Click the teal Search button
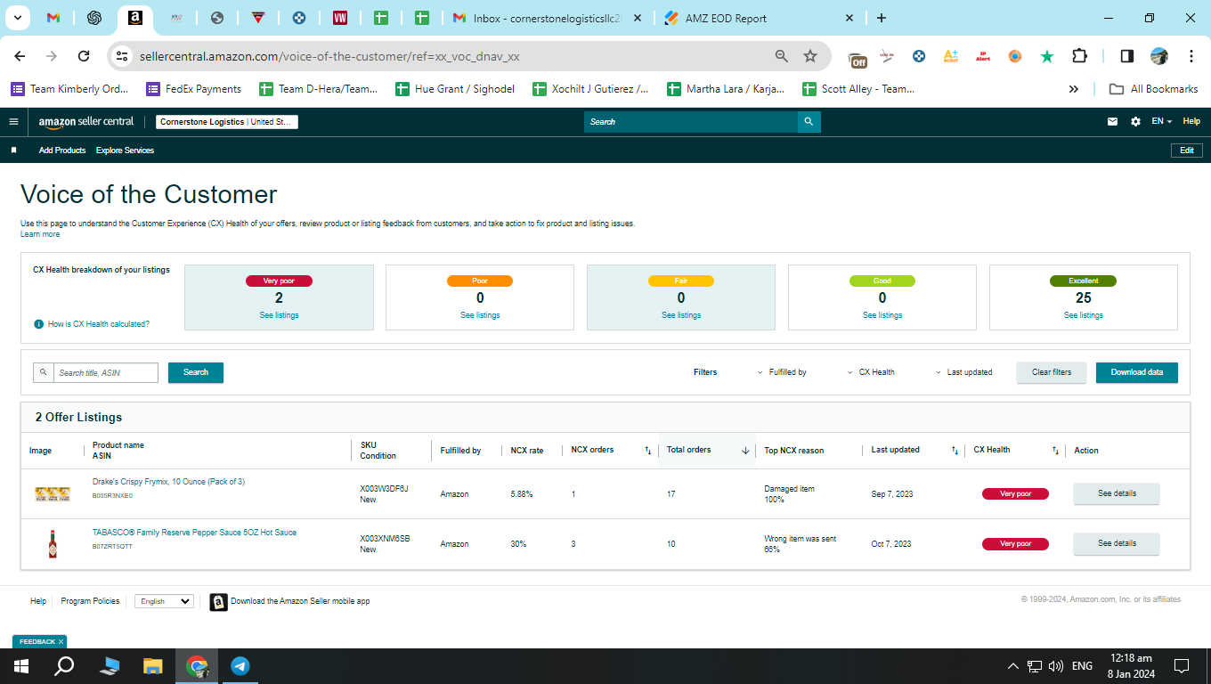 pos(196,373)
